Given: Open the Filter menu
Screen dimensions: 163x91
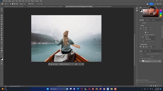Looking at the screenshot, I should point(23,1).
